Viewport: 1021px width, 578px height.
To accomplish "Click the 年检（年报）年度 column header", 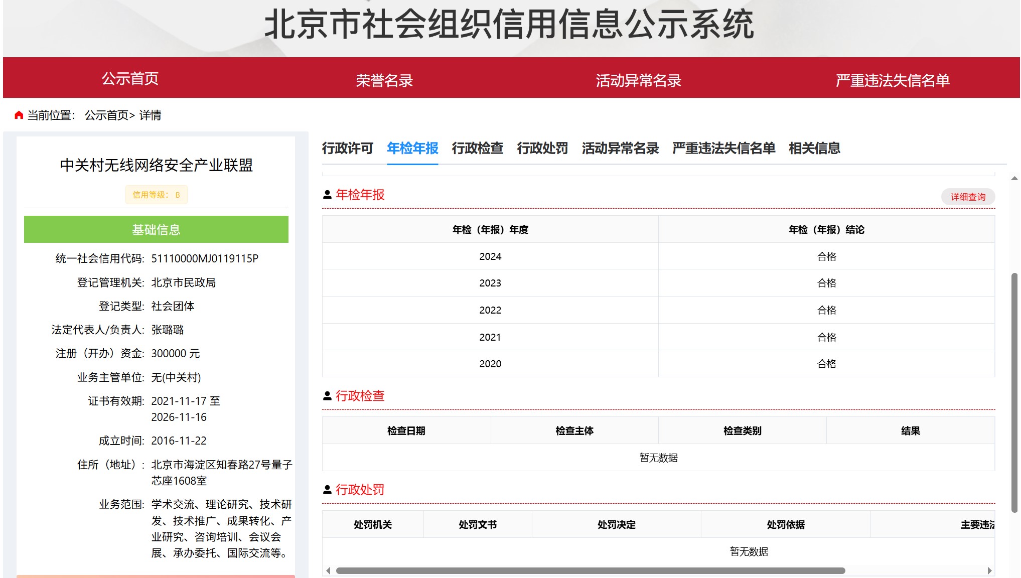I will click(x=490, y=229).
